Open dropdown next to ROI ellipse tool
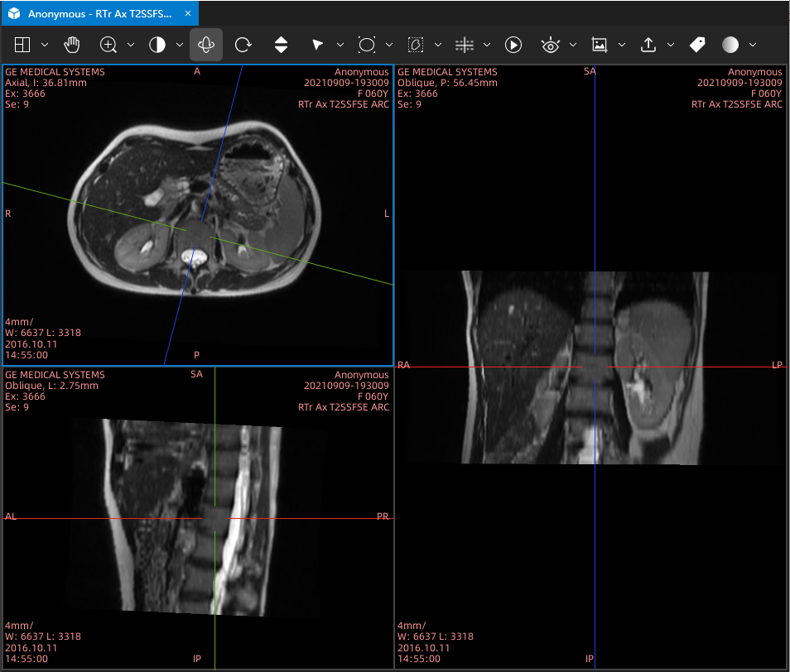Screen dimensions: 790x672 pyautogui.click(x=389, y=45)
